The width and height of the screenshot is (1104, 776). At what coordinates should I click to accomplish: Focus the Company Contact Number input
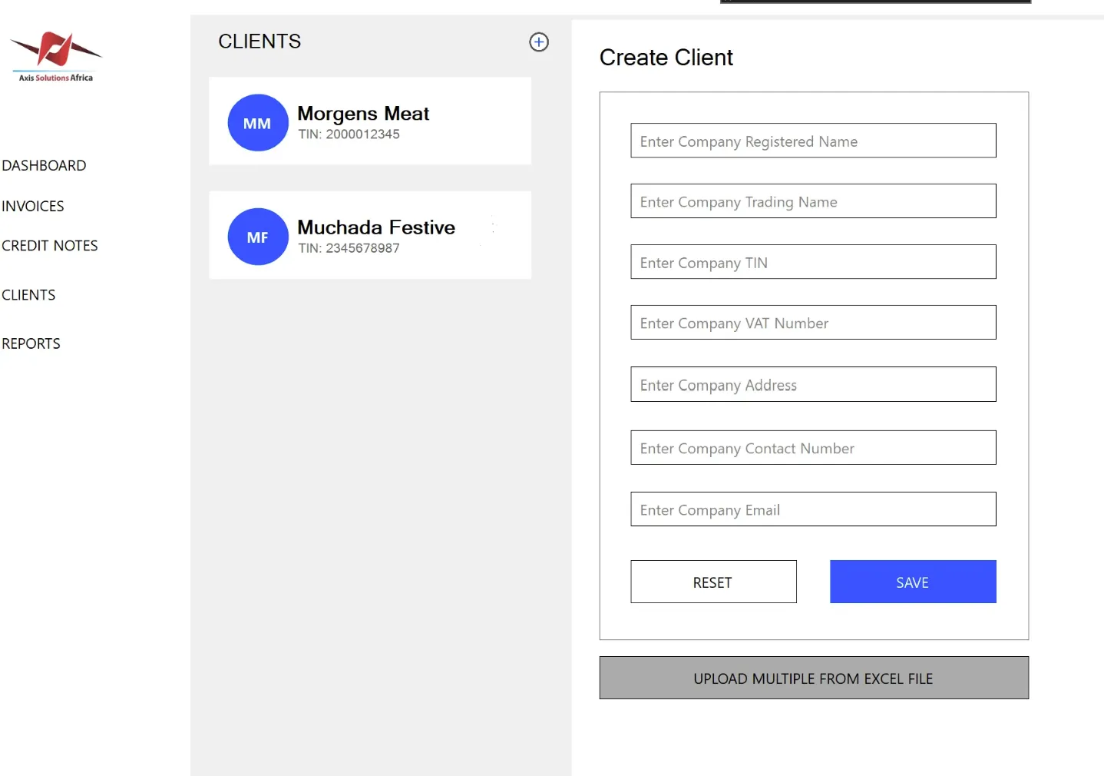[813, 448]
